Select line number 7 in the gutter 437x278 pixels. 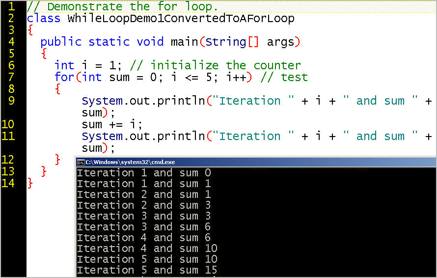tap(11, 77)
